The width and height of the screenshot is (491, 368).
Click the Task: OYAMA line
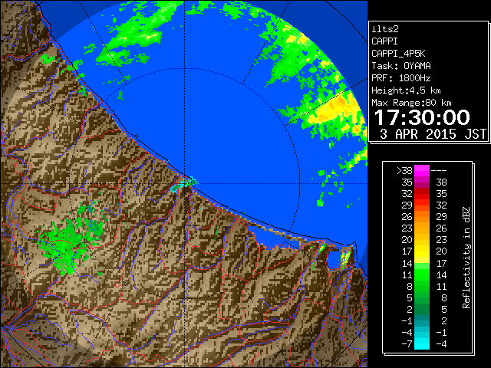(x=401, y=66)
